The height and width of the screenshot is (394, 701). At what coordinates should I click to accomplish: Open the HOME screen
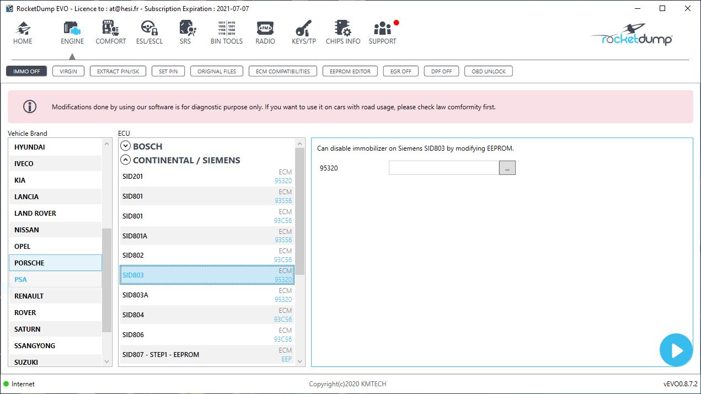[x=23, y=31]
